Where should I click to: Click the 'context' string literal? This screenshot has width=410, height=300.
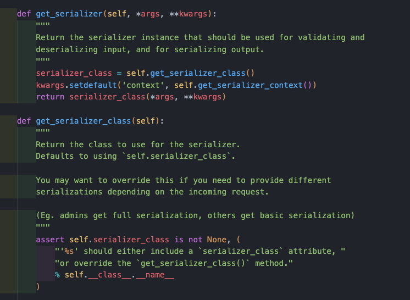[x=147, y=85]
